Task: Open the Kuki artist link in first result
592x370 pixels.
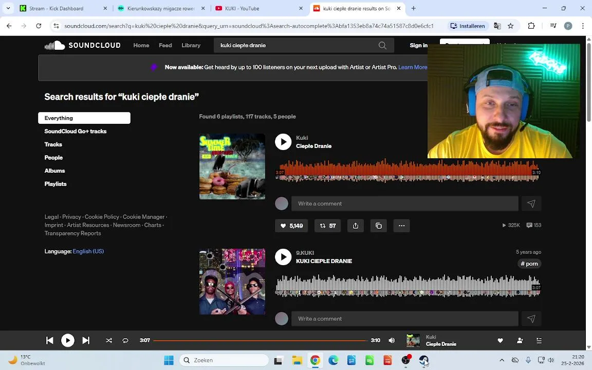Action: tap(302, 138)
